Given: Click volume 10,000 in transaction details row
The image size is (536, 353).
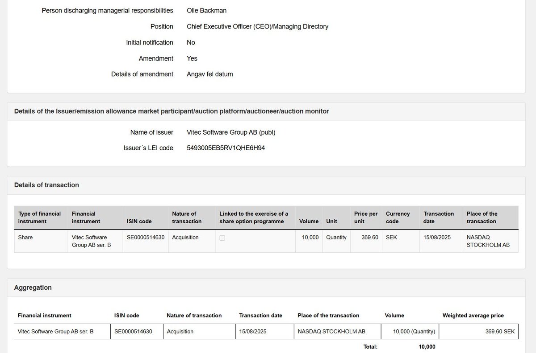Looking at the screenshot, I should point(310,237).
